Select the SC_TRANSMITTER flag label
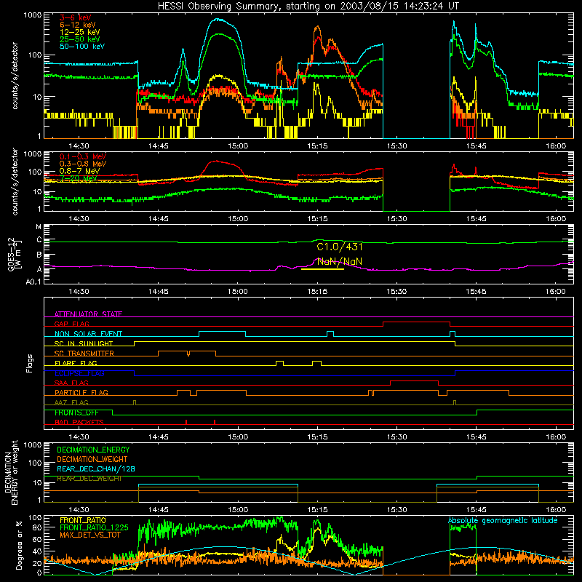This screenshot has width=582, height=582. (x=84, y=353)
